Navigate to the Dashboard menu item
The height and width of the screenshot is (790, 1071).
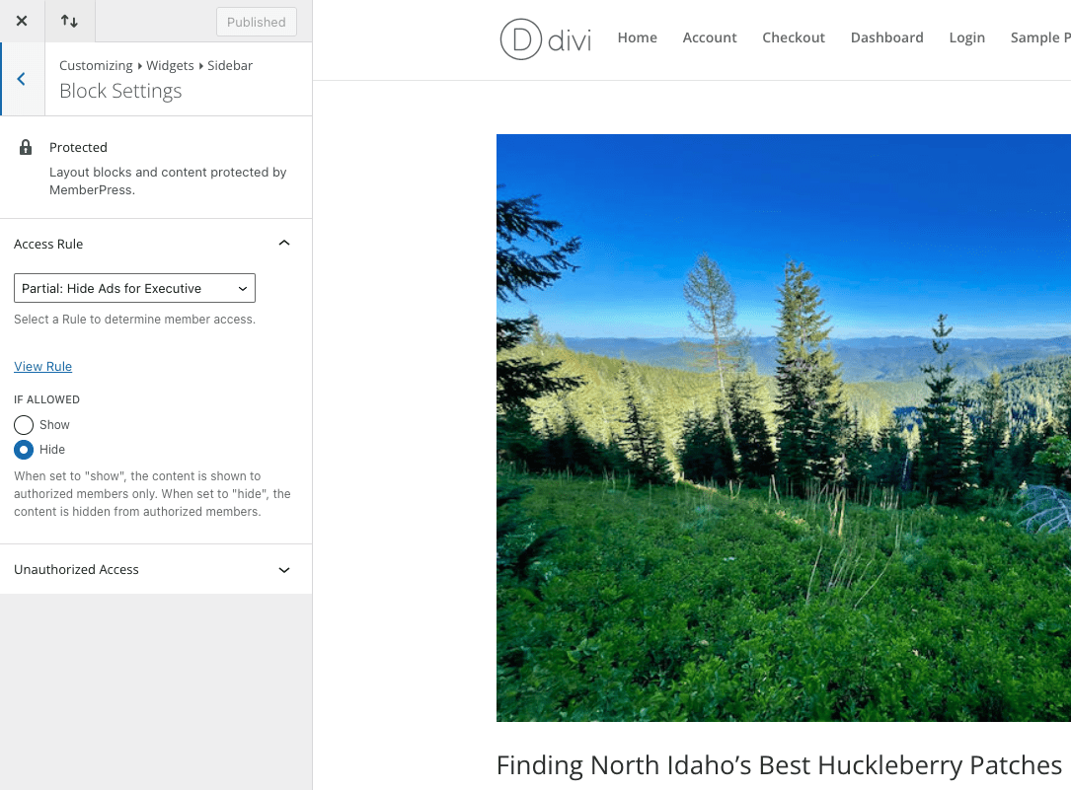coord(886,37)
